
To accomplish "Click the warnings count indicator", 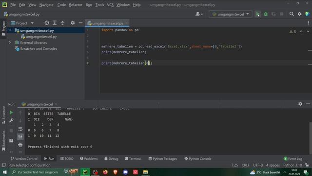I will pyautogui.click(x=292, y=31).
